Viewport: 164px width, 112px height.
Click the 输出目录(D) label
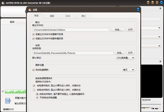pos(20,104)
